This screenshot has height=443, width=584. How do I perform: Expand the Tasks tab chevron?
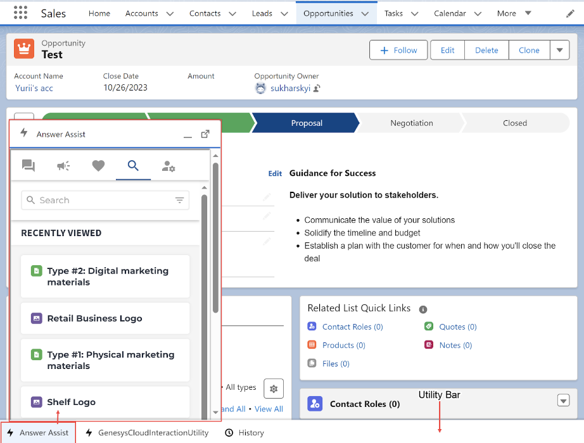click(414, 14)
